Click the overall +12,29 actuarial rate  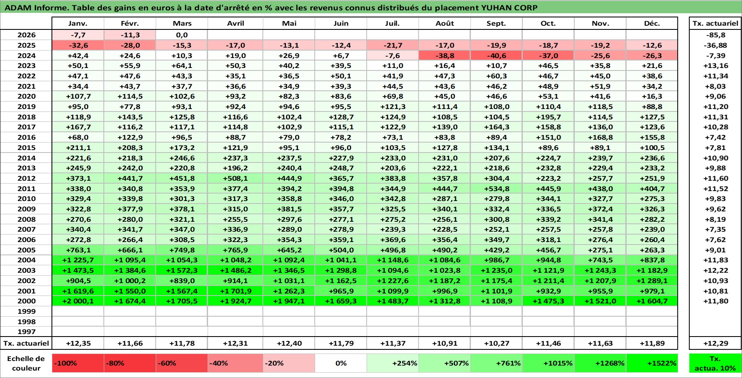tap(715, 343)
